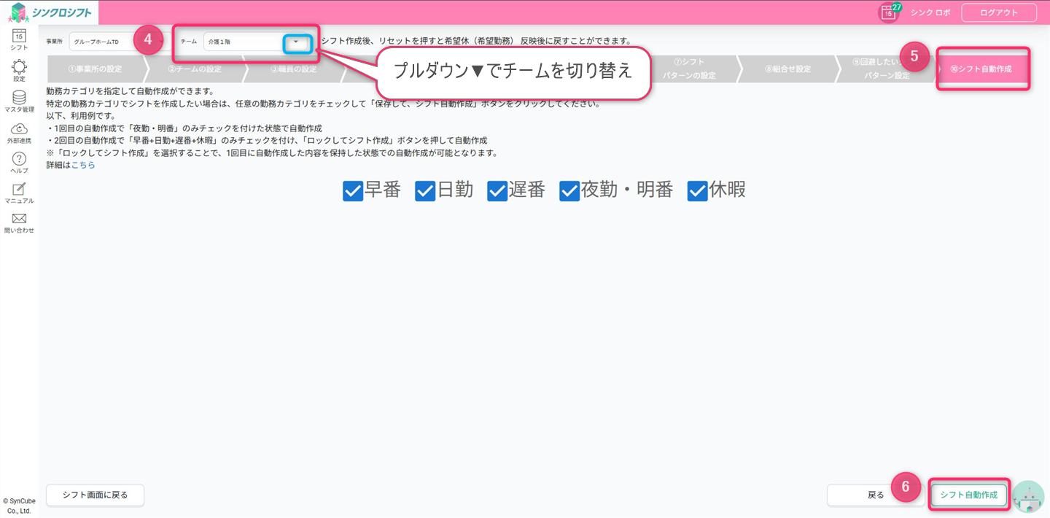Go to step ①事業所の設定
Image resolution: width=1050 pixels, height=518 pixels.
point(95,69)
